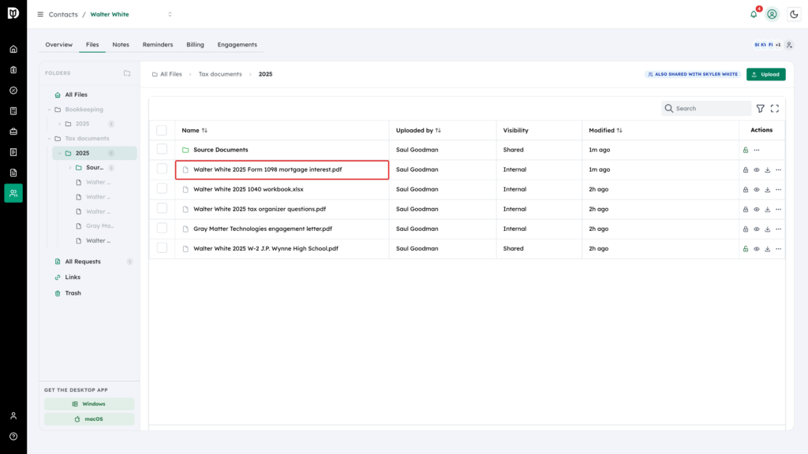808x454 pixels.
Task: Download the W-2 J.P. Wynne High School file
Action: click(767, 248)
